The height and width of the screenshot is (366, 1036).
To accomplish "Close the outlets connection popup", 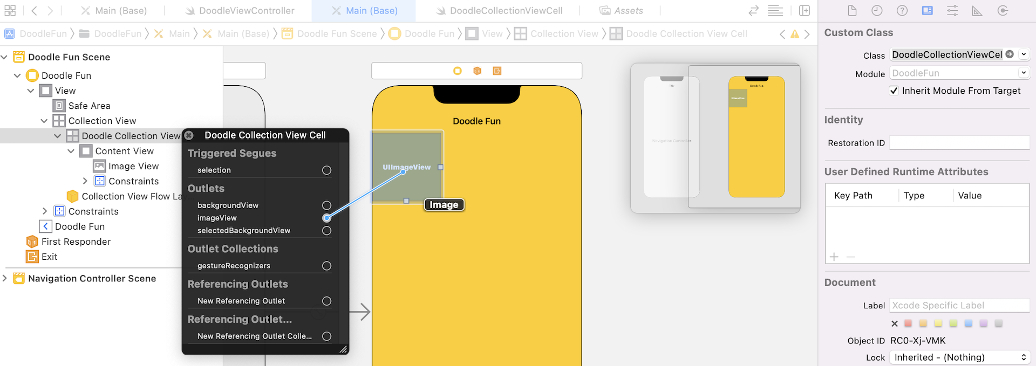I will pyautogui.click(x=189, y=135).
